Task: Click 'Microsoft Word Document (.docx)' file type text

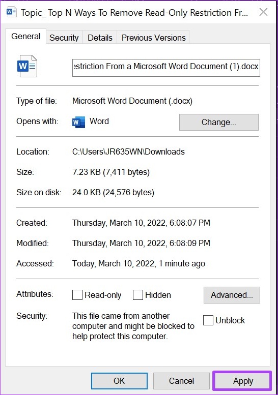Action: pyautogui.click(x=132, y=101)
